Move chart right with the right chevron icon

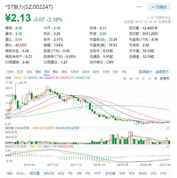pyautogui.click(x=150, y=78)
